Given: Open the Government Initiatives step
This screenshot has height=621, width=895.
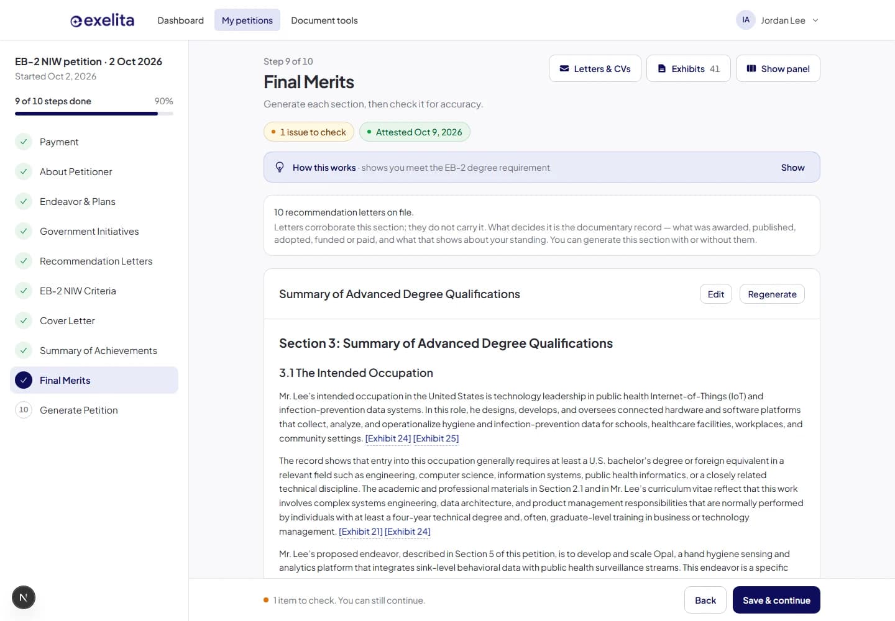Looking at the screenshot, I should 94,231.
